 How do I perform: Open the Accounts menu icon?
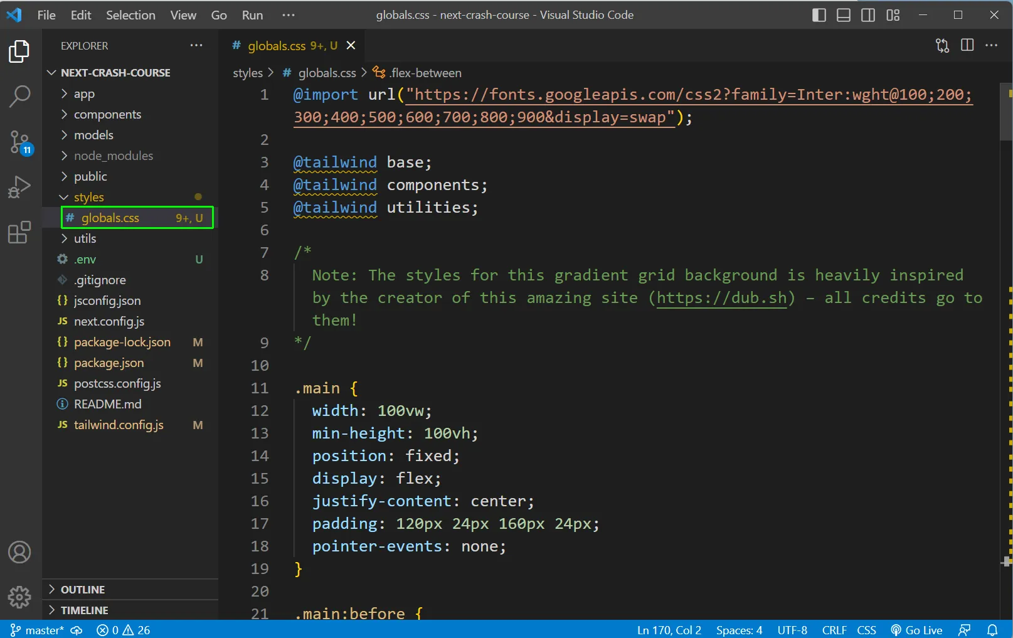click(19, 553)
